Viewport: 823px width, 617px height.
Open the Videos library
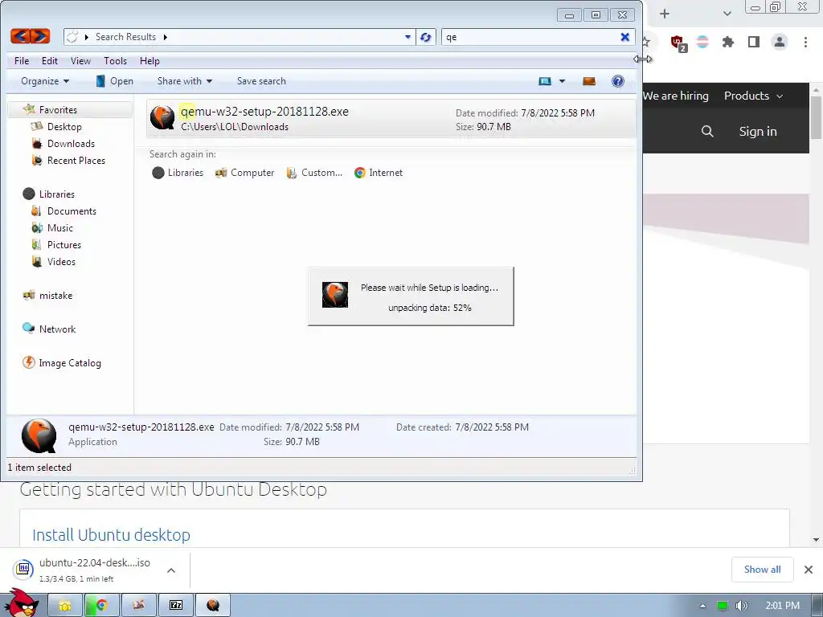[x=61, y=261]
